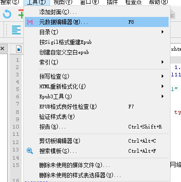This screenshot has height=182, width=181.
Task: Open the 插件 menu
Action: [112, 2]
